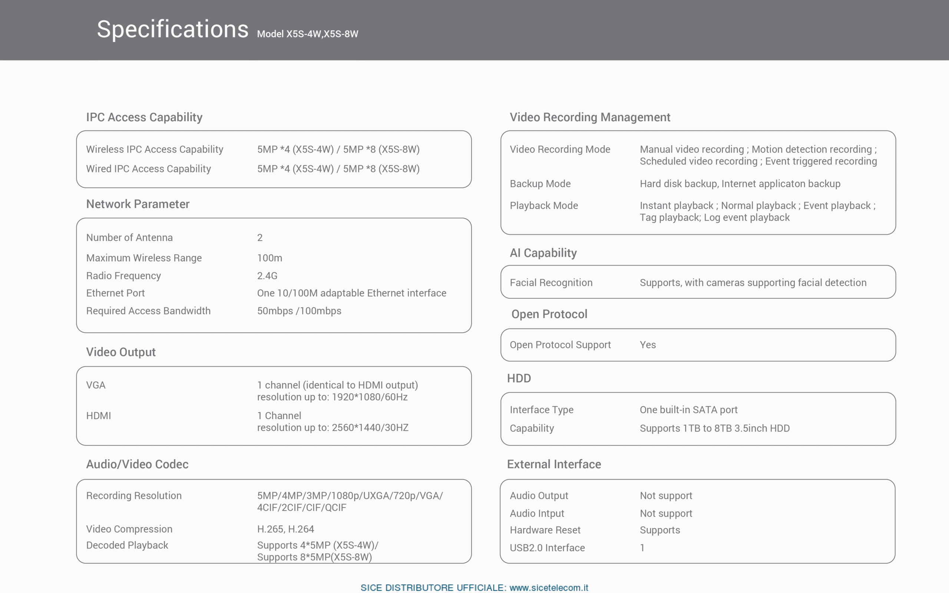Select the USB2.0 Interface label
This screenshot has height=593, width=949.
(x=547, y=548)
